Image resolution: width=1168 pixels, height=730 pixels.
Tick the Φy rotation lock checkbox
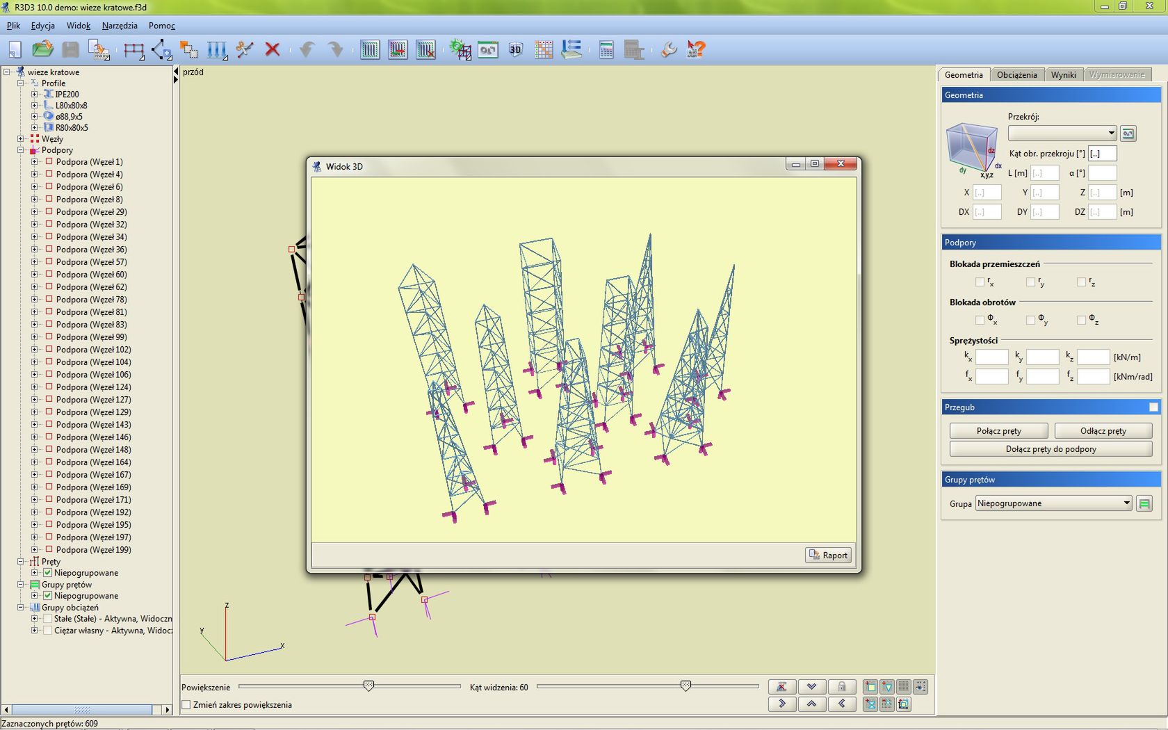[x=1030, y=320]
